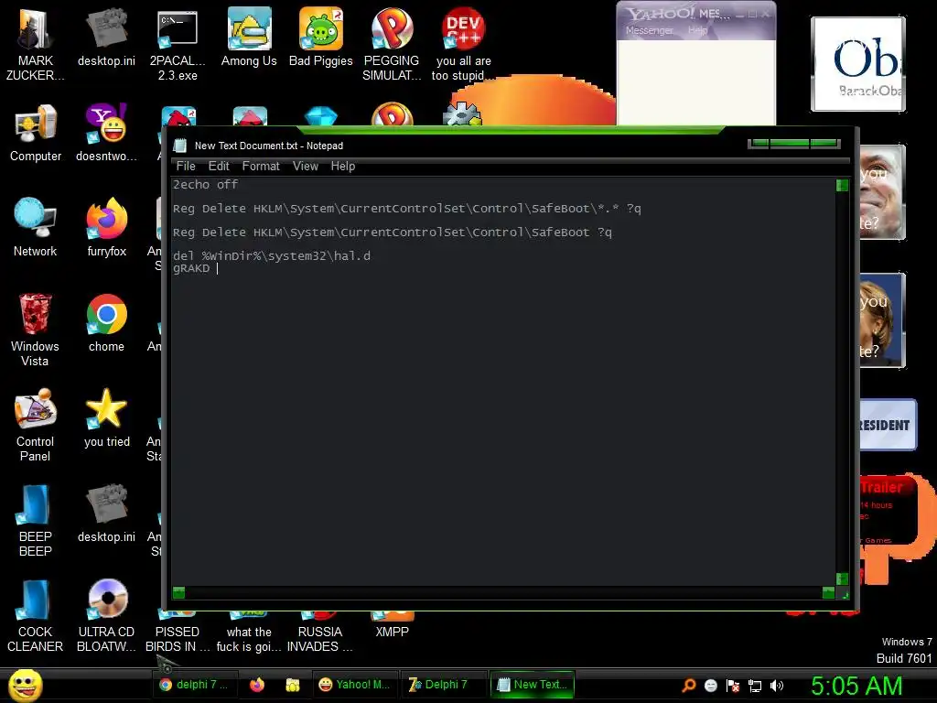Switch to the Yahoo! M... taskbar button
This screenshot has width=937, height=703.
[355, 685]
